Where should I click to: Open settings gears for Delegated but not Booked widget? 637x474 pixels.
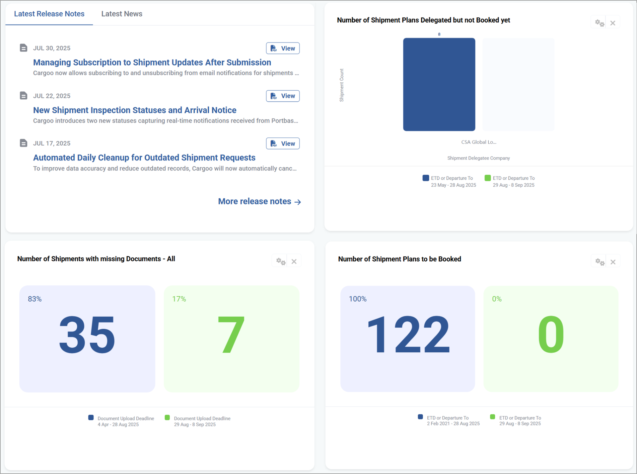pos(599,23)
